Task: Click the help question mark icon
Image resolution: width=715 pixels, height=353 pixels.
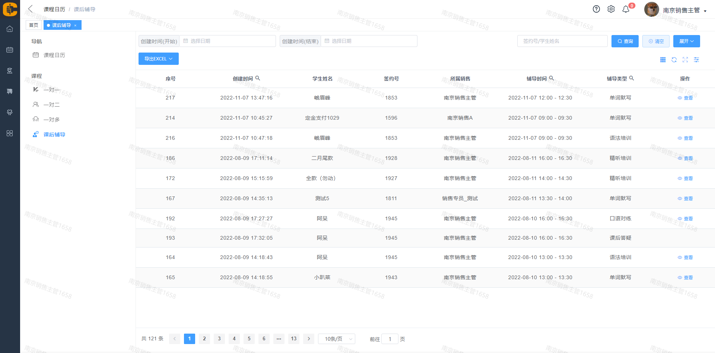Action: [596, 9]
